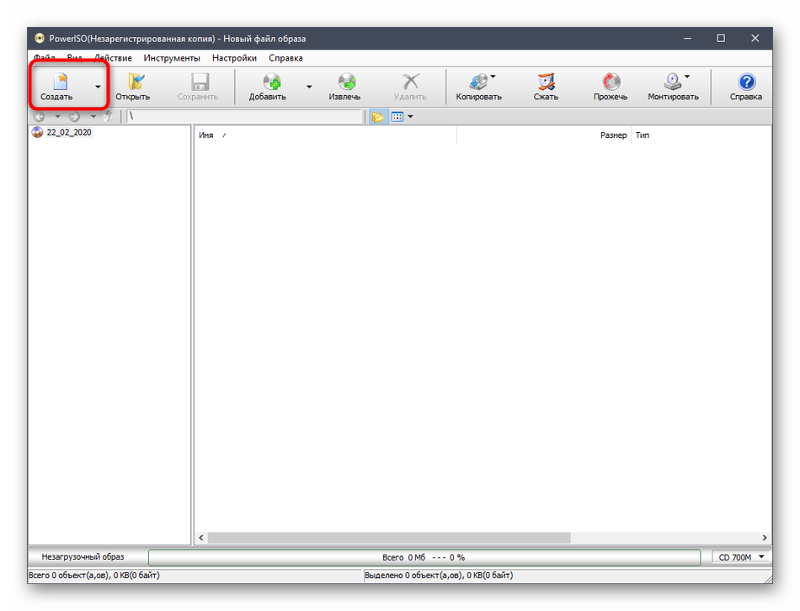Open the Справка help icon in toolbar
Screen dimensions: 800x611
coord(745,82)
